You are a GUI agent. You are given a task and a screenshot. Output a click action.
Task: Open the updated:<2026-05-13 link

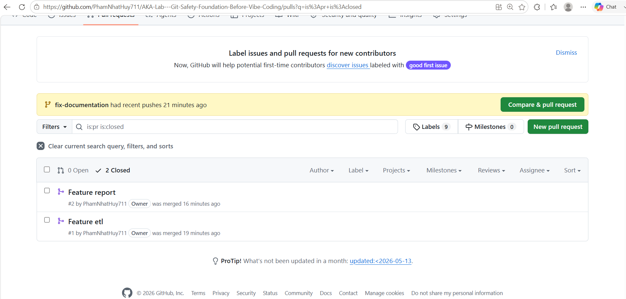tap(380, 261)
